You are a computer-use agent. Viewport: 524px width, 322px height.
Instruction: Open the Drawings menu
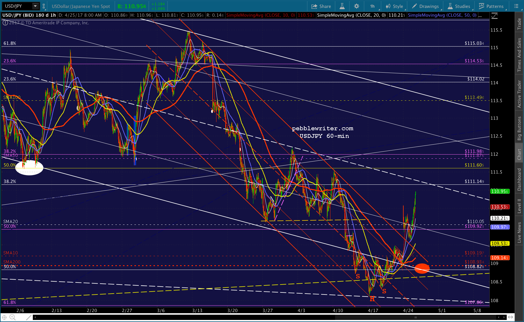[x=426, y=6]
